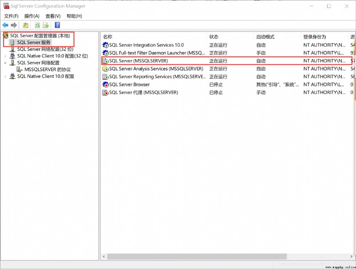The width and height of the screenshot is (356, 269).
Task: Click 自动 start mode of Reporting Services
Action: 261,76
